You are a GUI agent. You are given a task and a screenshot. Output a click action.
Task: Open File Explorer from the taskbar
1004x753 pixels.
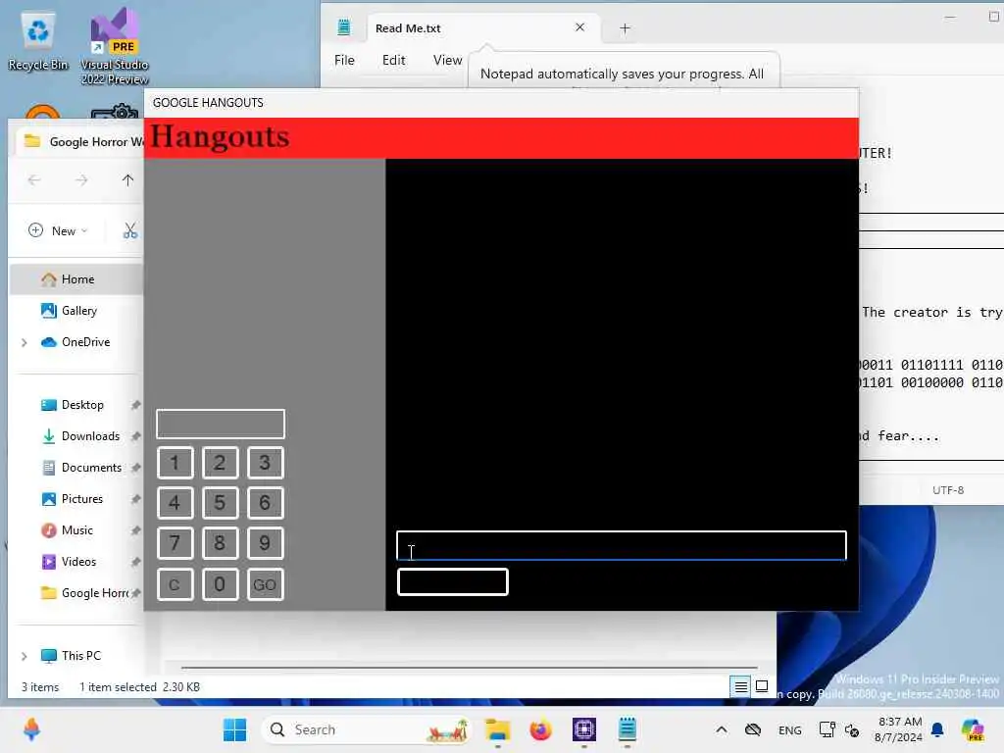click(497, 729)
